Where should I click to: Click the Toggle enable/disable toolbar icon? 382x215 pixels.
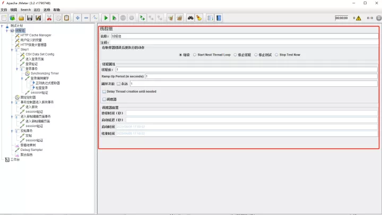coord(95,18)
